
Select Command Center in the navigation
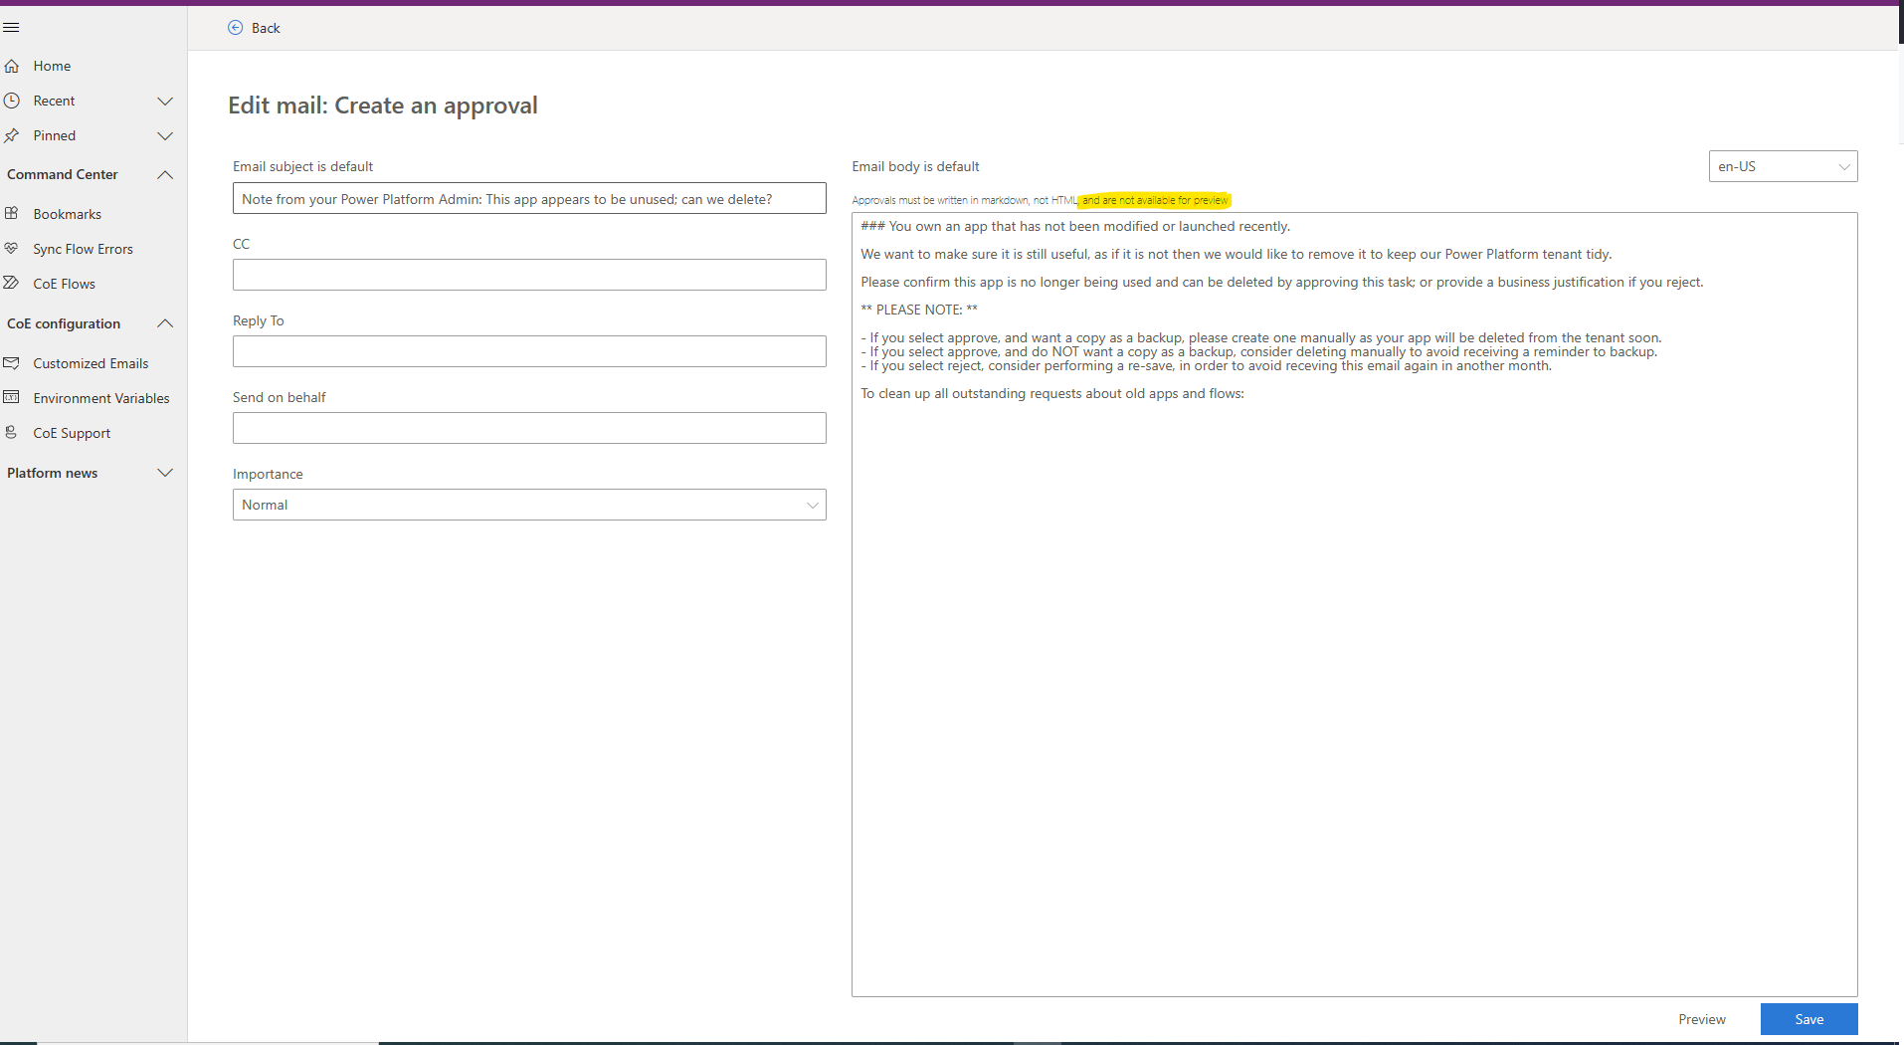coord(63,173)
